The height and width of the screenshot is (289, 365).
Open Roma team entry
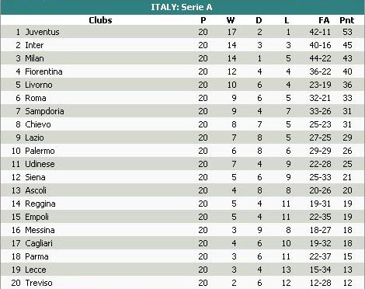click(36, 98)
